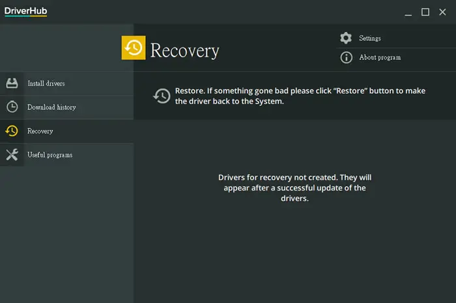Click the Restore instruction text

[x=300, y=96]
